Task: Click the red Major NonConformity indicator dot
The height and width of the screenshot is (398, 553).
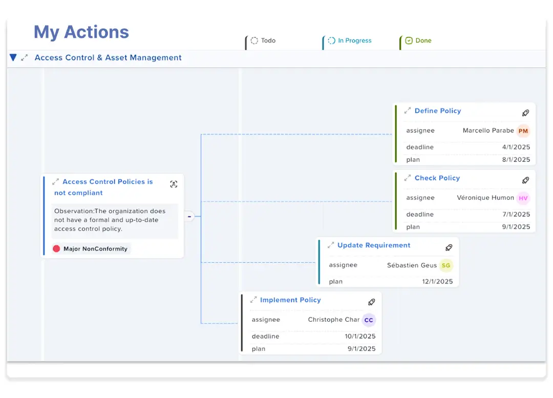Action: click(56, 249)
